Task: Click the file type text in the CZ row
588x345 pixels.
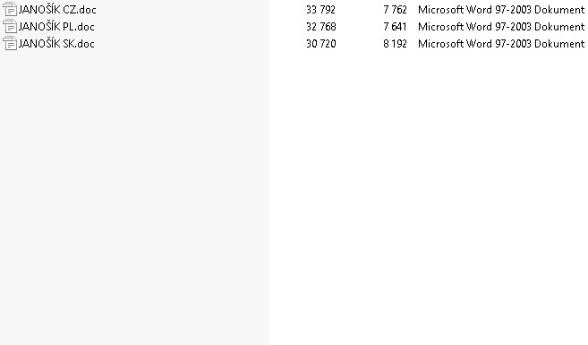Action: click(x=501, y=10)
